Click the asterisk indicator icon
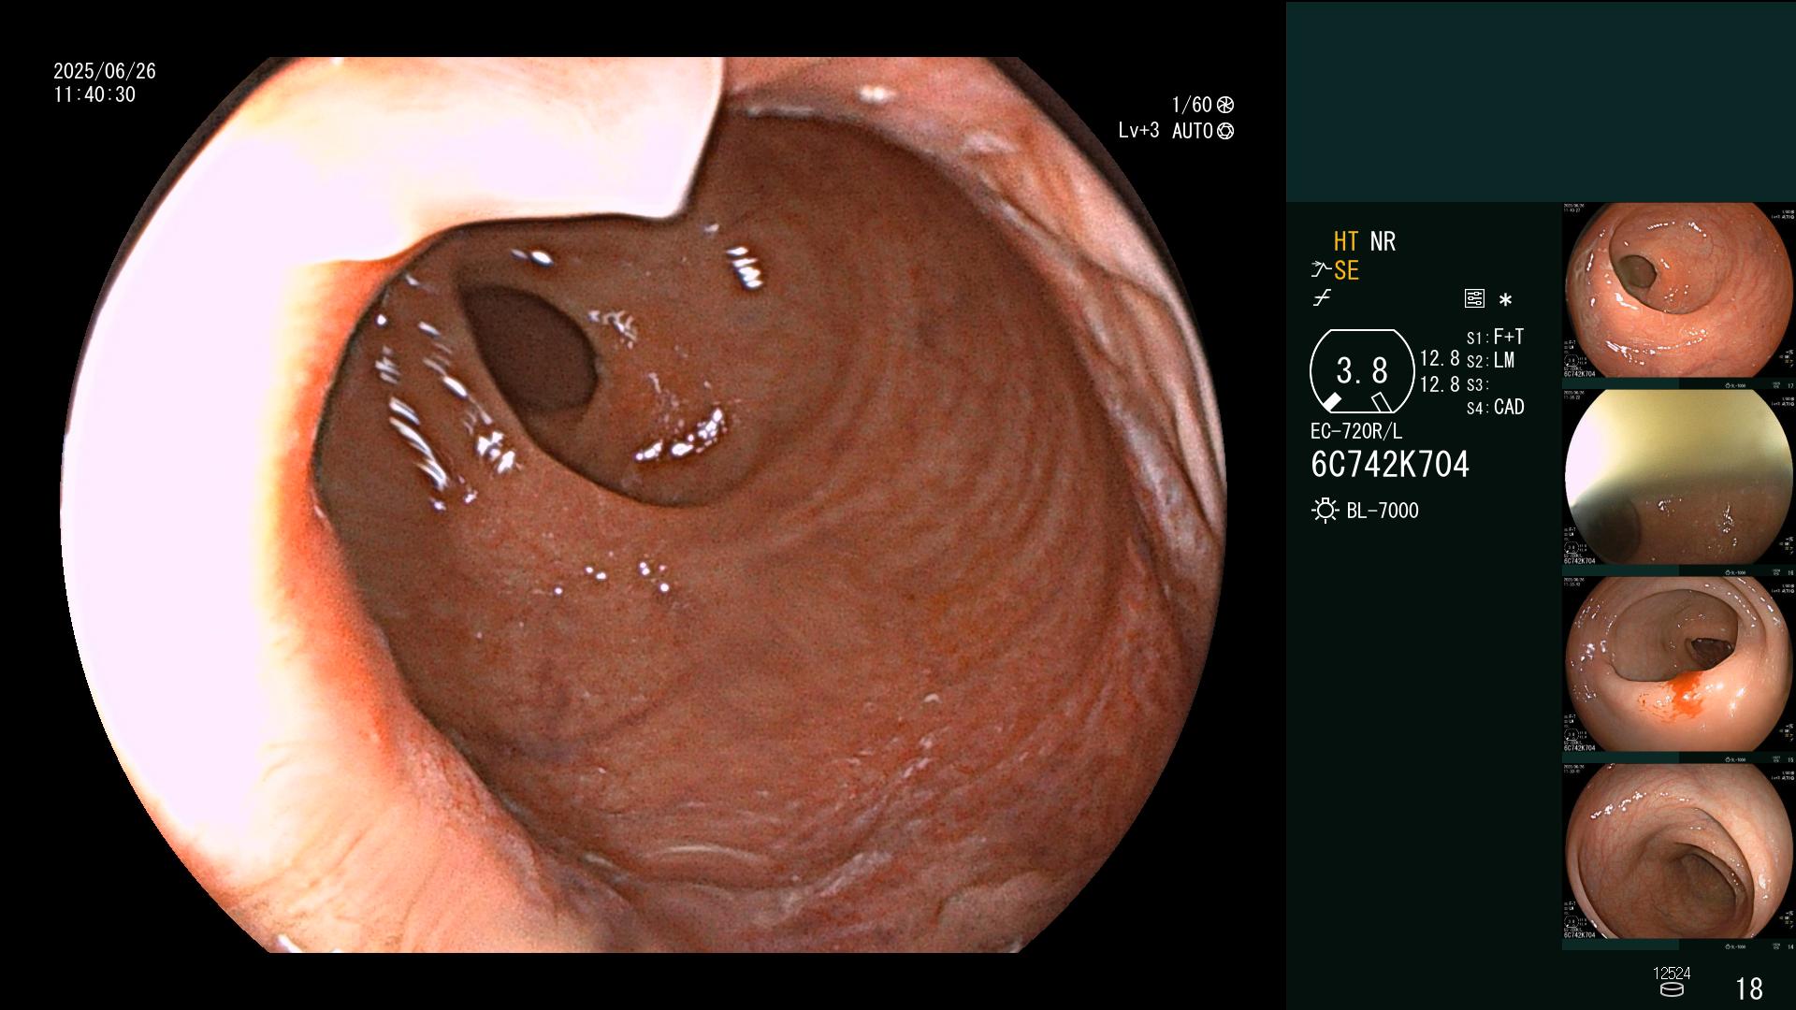The width and height of the screenshot is (1796, 1010). point(1505,299)
